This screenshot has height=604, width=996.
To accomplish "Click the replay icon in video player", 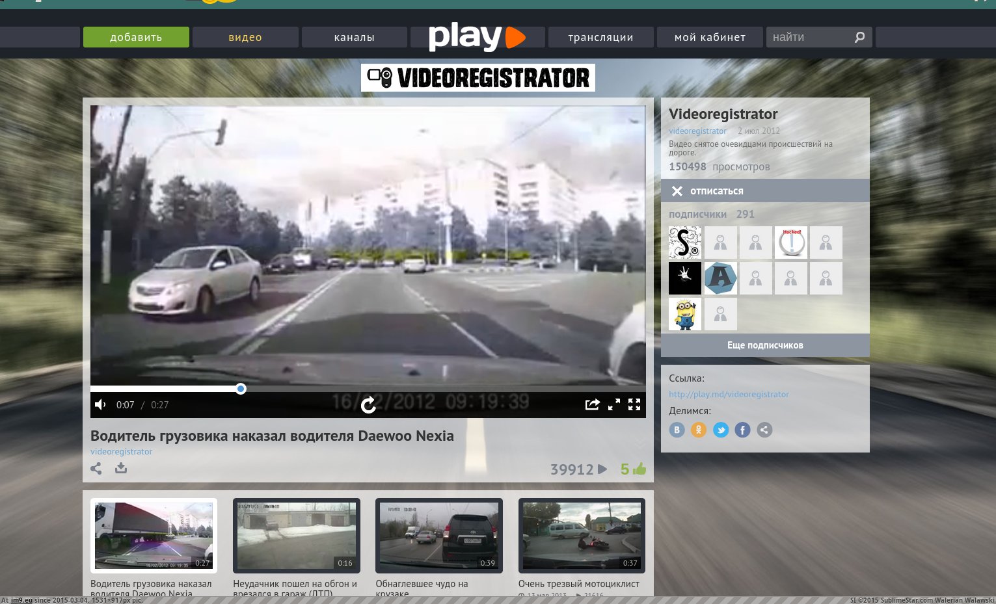I will (368, 405).
